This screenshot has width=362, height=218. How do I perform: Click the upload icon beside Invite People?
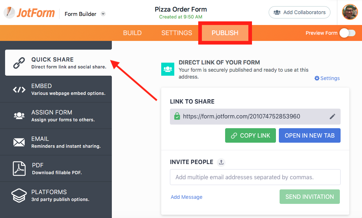221,162
